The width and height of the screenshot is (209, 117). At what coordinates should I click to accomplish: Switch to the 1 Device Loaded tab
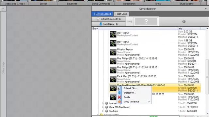[102, 14]
